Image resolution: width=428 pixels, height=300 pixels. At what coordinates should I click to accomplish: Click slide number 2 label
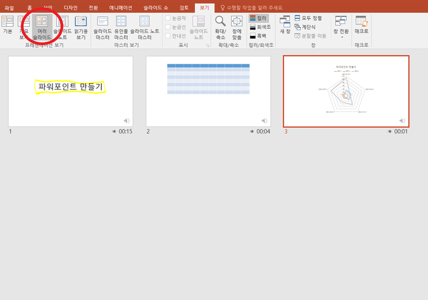click(x=148, y=131)
